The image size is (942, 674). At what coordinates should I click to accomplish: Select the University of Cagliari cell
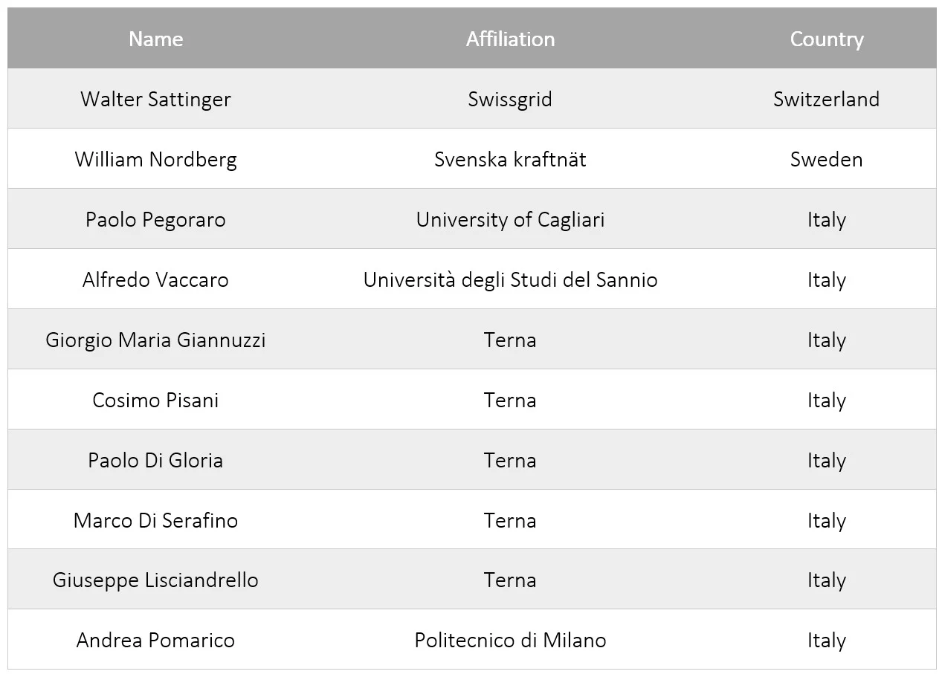pyautogui.click(x=510, y=219)
